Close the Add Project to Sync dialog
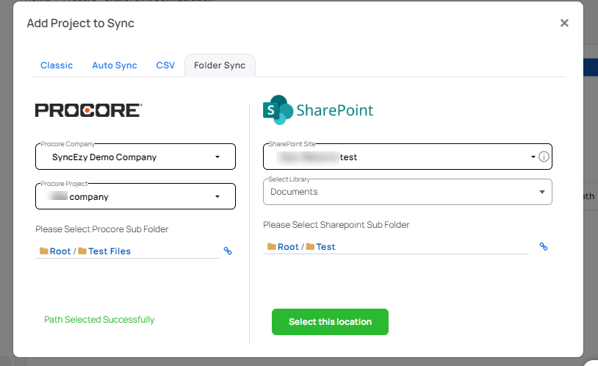The image size is (598, 366). 564,23
